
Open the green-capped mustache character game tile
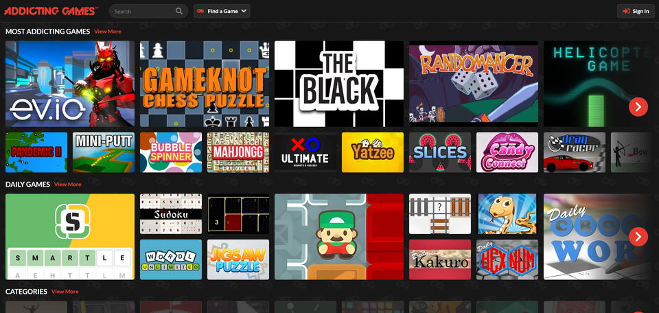pyautogui.click(x=339, y=237)
